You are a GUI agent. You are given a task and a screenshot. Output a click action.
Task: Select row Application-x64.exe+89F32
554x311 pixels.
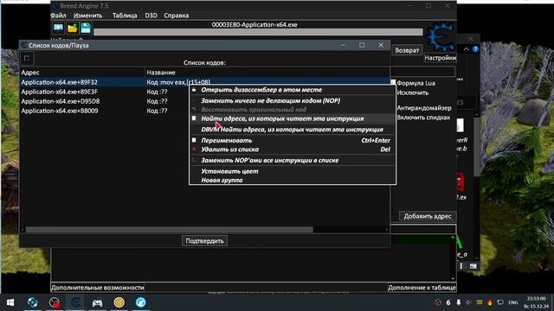(x=205, y=82)
